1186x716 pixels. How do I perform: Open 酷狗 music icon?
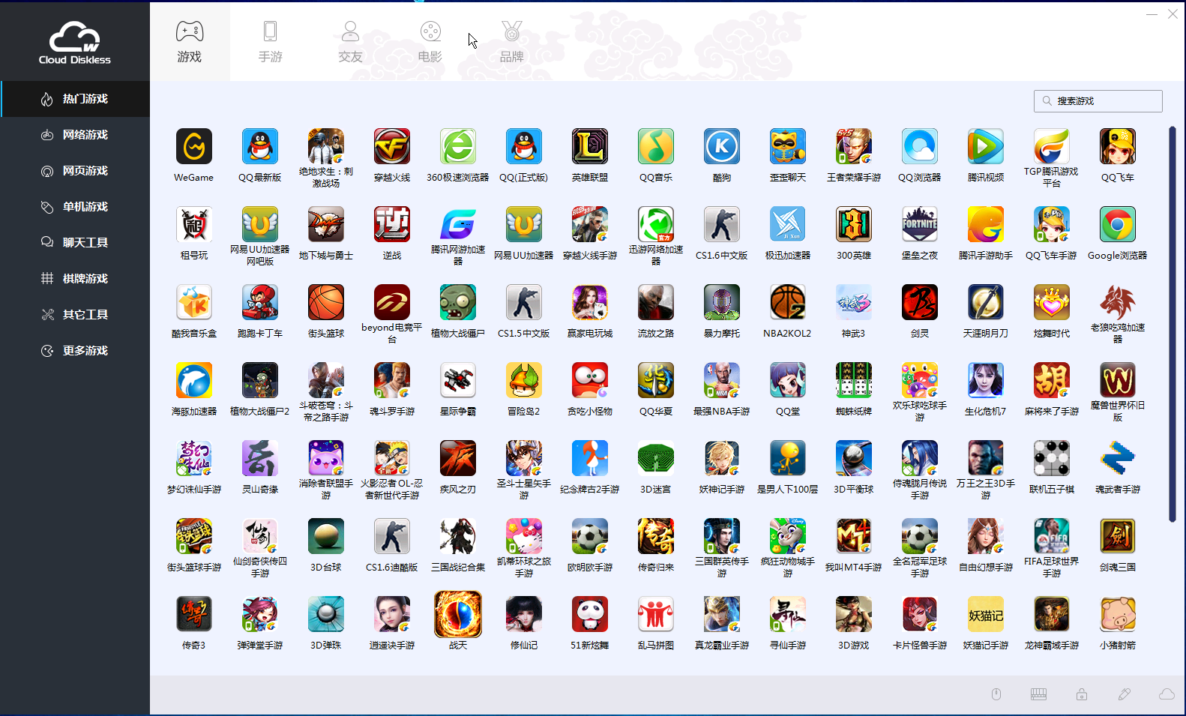(x=722, y=146)
